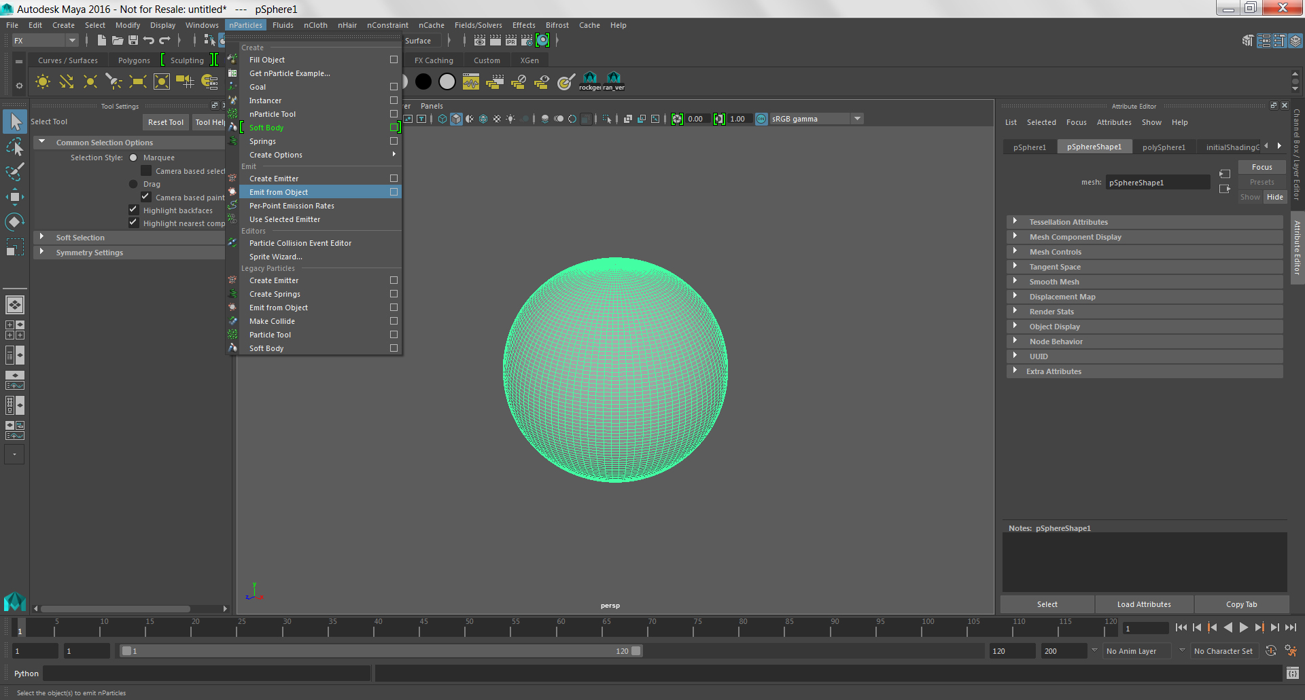
Task: Click Tool Settings horizontal scrollbar
Action: 116,608
